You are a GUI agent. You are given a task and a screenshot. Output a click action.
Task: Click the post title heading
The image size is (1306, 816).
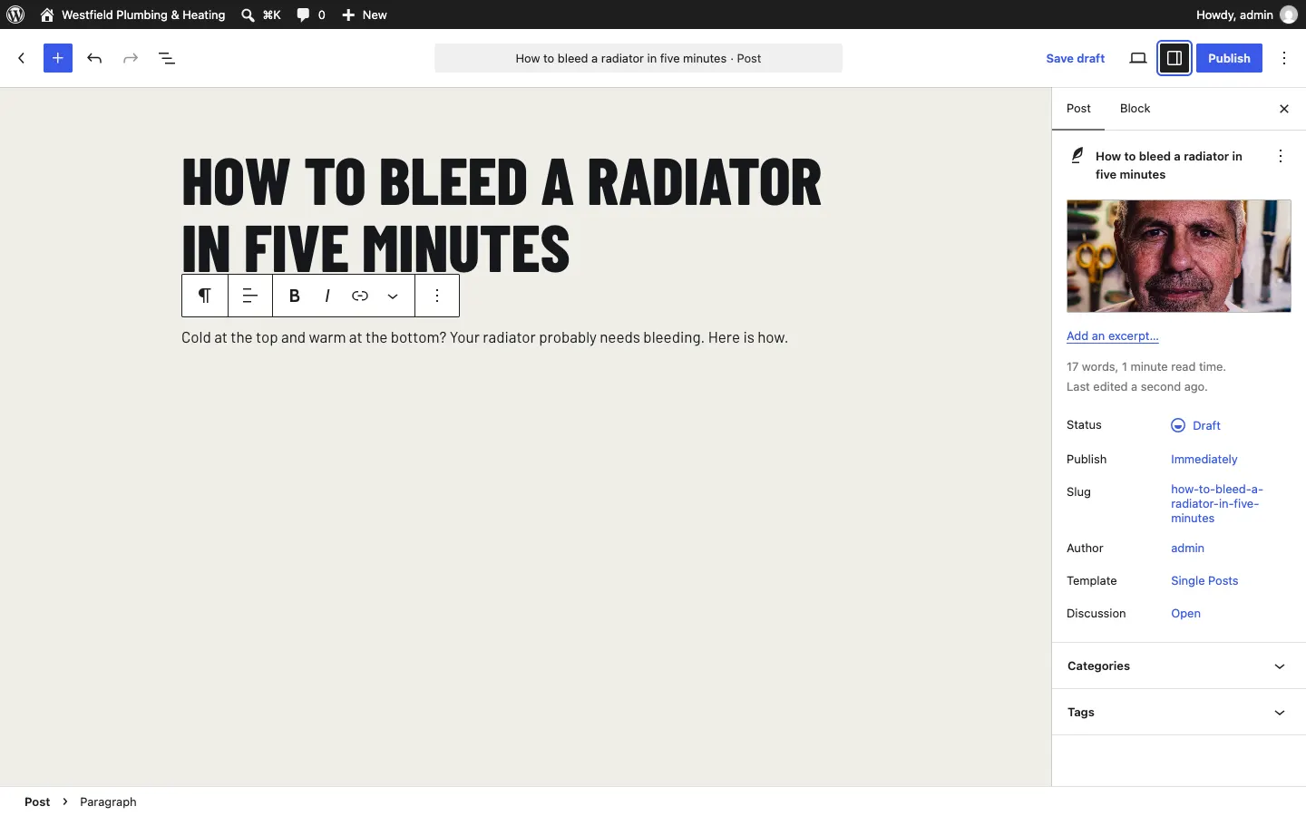502,215
